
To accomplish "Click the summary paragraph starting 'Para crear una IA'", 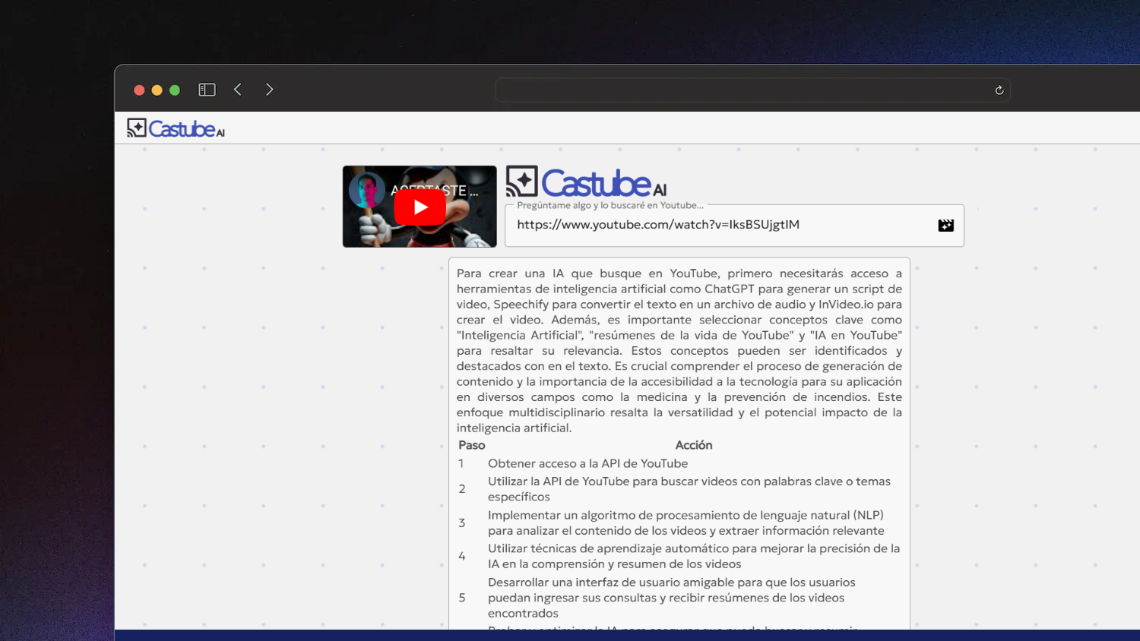I will point(679,351).
